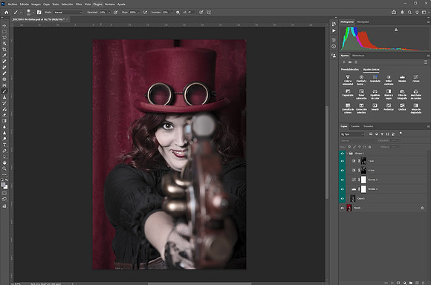
Task: Open the Capas panel menu
Action: (x=428, y=126)
